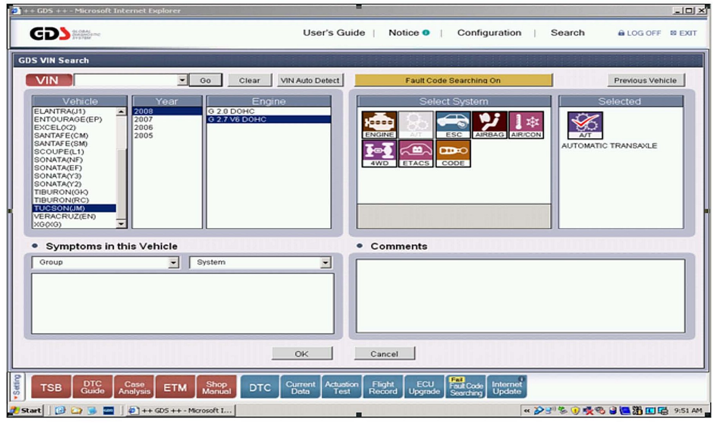Viewport: 713px width, 424px height.
Task: Toggle Fault Code Searching On bar
Action: [x=453, y=80]
